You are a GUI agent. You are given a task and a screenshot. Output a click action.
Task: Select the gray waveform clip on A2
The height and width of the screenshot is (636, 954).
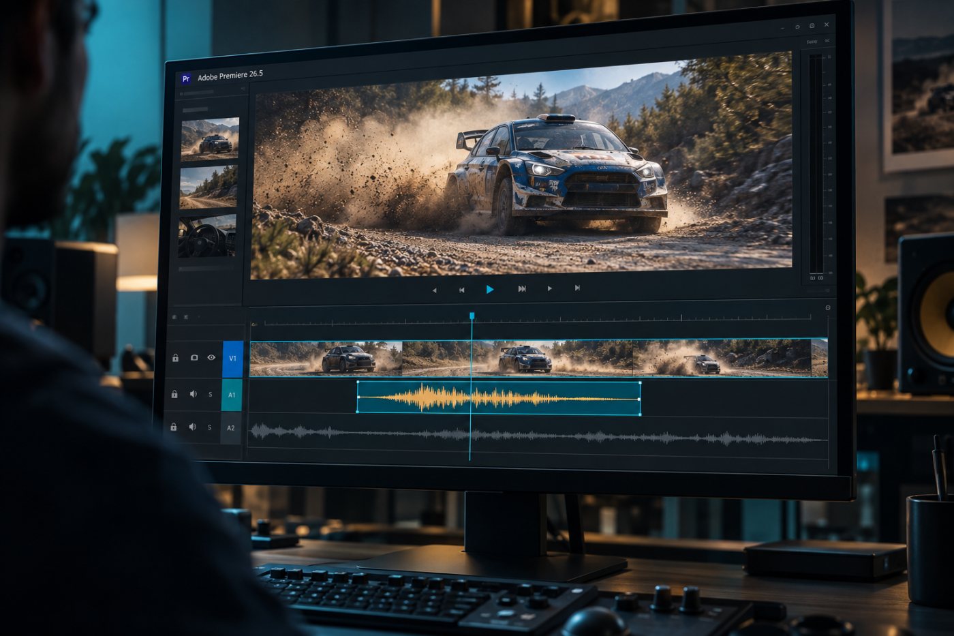pyautogui.click(x=538, y=434)
